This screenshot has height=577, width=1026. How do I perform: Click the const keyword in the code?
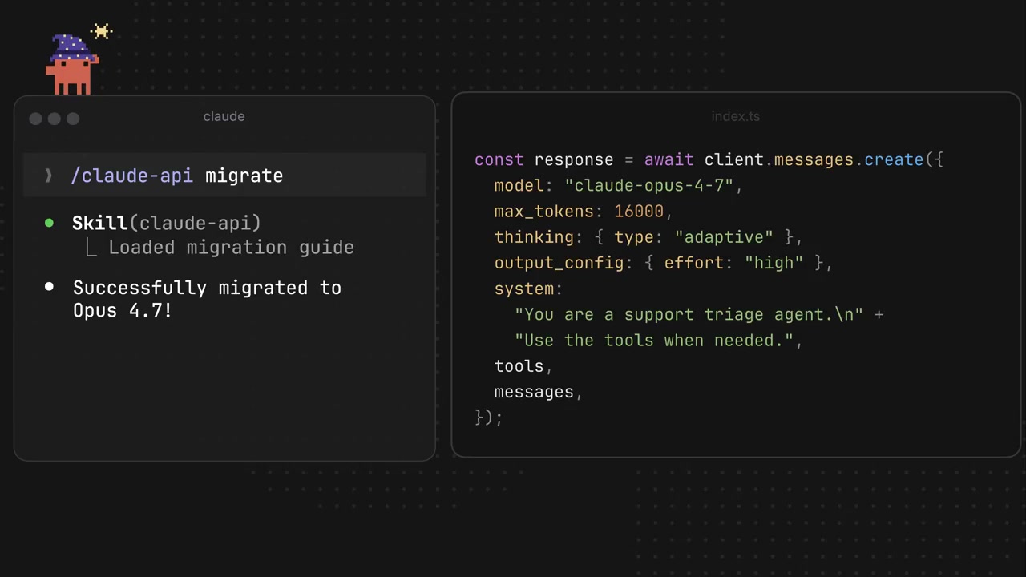[499, 159]
